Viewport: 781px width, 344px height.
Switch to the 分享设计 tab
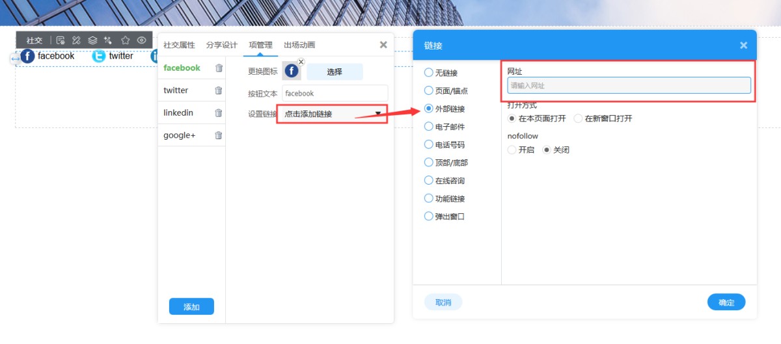pos(222,45)
